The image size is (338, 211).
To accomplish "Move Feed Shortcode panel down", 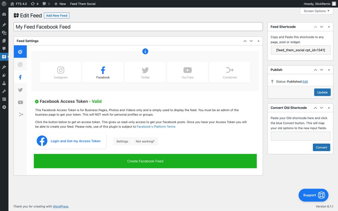I will coord(321,27).
